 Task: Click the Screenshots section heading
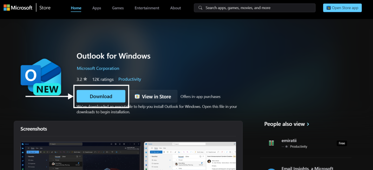click(34, 129)
